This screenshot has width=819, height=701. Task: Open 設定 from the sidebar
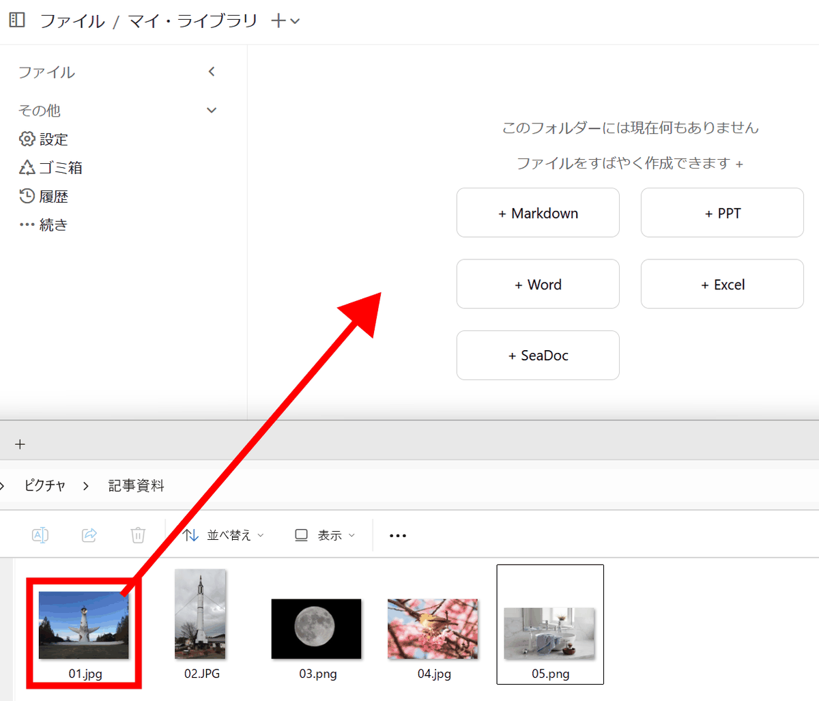[44, 139]
